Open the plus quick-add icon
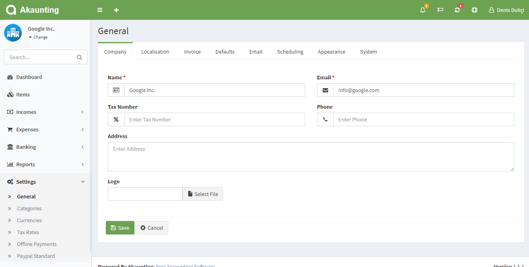Image resolution: width=529 pixels, height=267 pixels. point(116,10)
